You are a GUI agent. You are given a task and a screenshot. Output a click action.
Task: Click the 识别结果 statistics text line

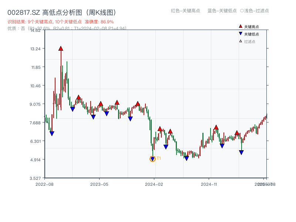pos(44,21)
